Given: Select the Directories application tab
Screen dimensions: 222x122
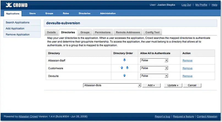Looking at the screenshot, I should [x=68, y=32].
